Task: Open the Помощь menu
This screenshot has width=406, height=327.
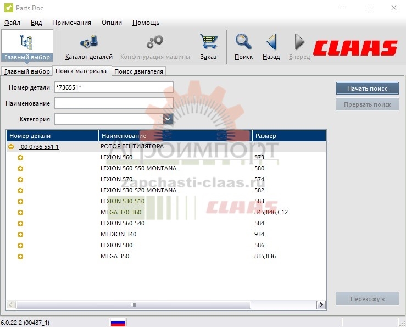Action: pos(146,23)
